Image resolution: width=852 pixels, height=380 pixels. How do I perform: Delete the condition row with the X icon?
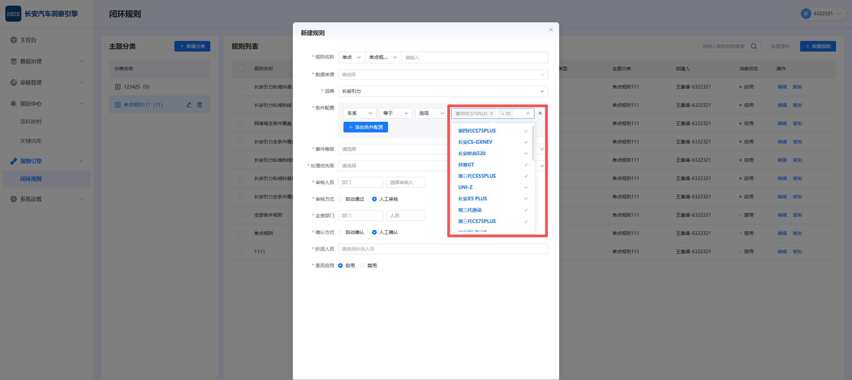540,113
